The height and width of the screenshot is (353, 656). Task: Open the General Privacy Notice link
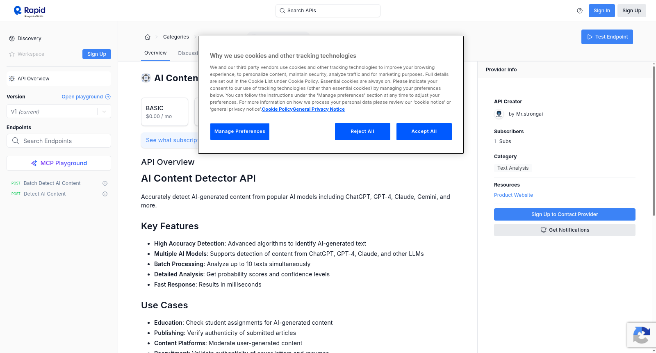point(319,109)
